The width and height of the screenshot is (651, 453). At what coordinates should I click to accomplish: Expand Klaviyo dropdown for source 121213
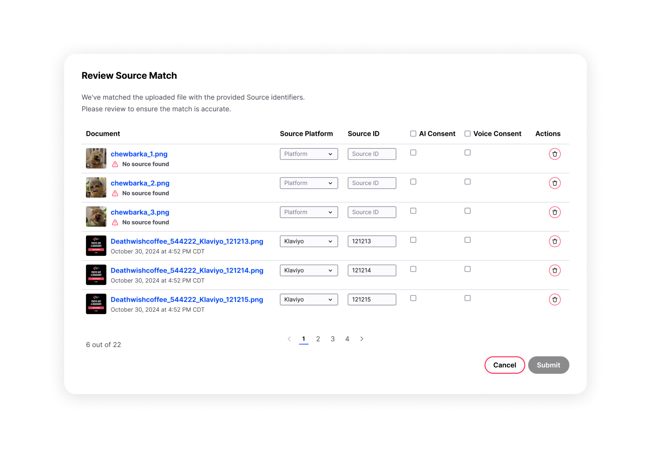pyautogui.click(x=308, y=241)
